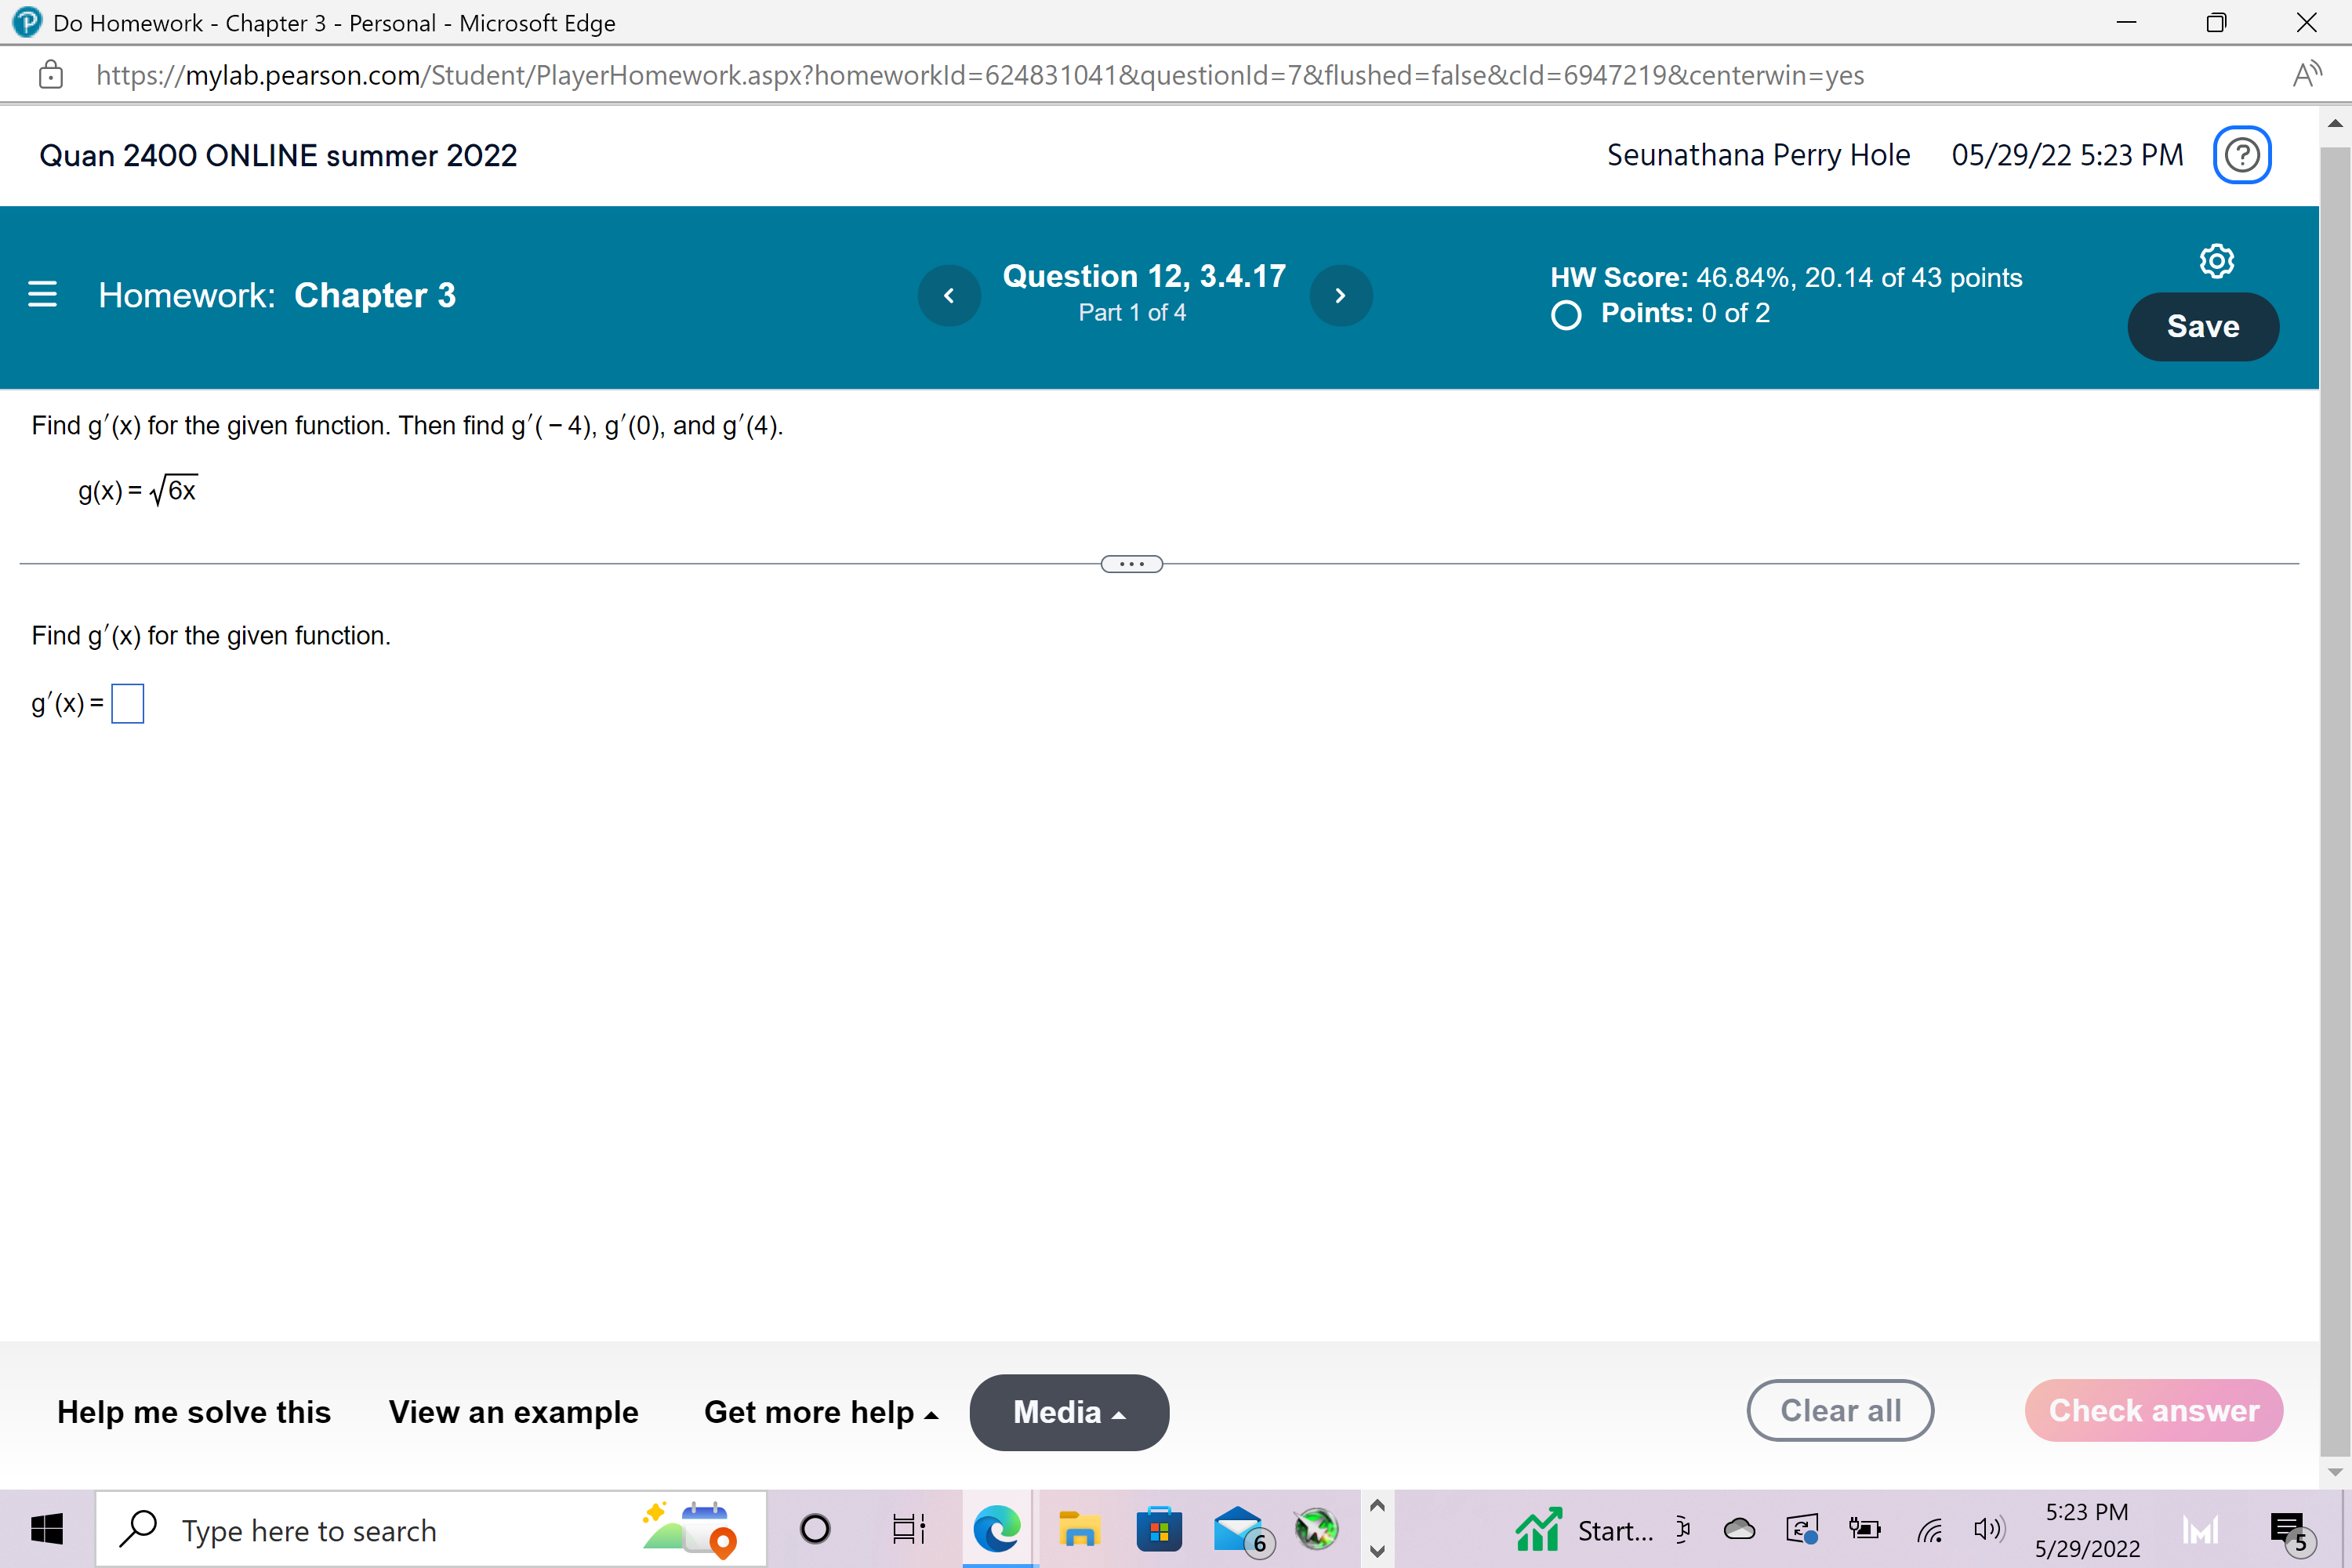The image size is (2352, 1568).
Task: Open the circular help icon
Action: pos(2242,154)
